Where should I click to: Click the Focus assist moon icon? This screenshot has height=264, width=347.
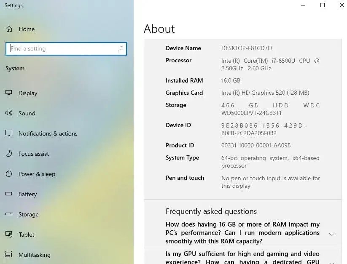pyautogui.click(x=9, y=154)
